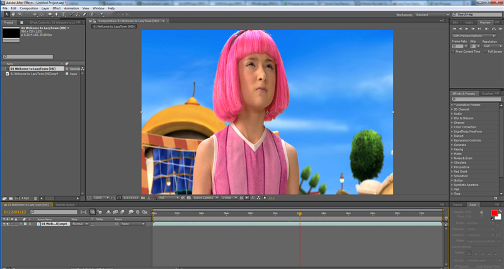The width and height of the screenshot is (504, 269).
Task: Select the Hand tool
Action: (13, 14)
